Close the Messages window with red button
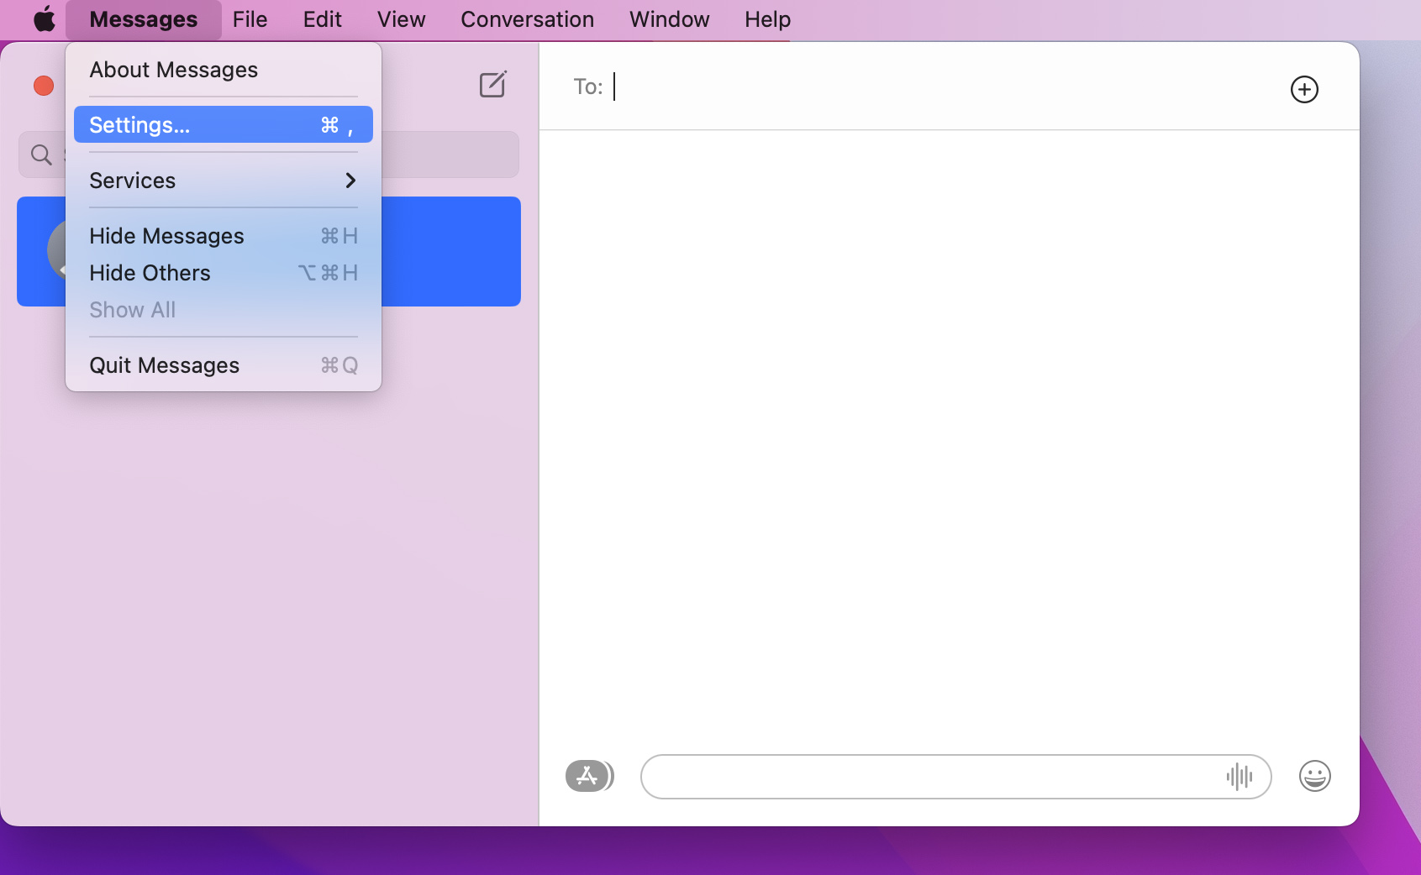The image size is (1421, 875). click(x=44, y=86)
